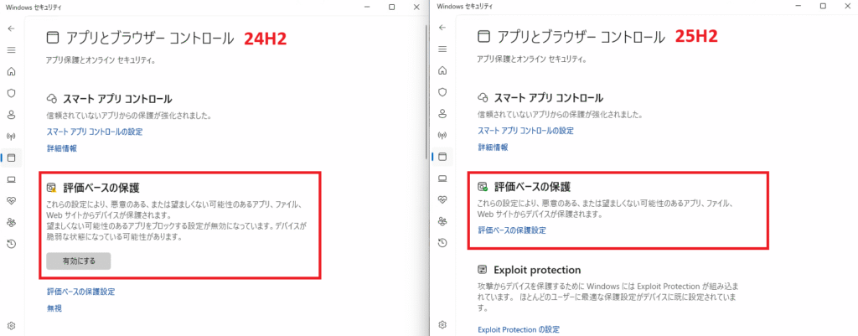Select Firewall & network icon in 24H2 sidebar
The image size is (858, 336).
point(11,136)
